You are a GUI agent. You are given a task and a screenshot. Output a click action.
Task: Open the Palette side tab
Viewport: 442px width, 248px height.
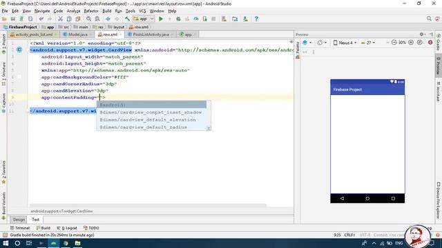298,50
